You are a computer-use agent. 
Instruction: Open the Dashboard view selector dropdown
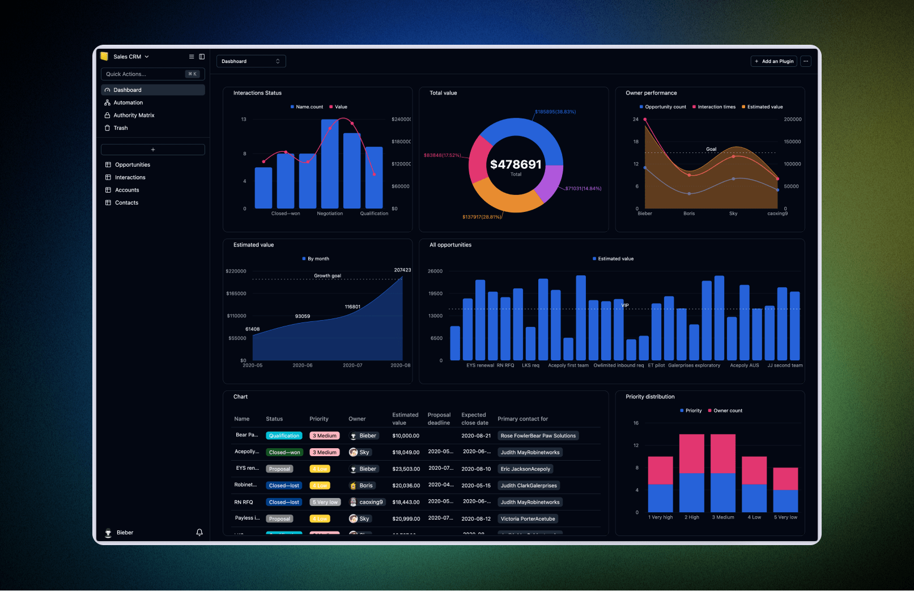[x=251, y=61]
